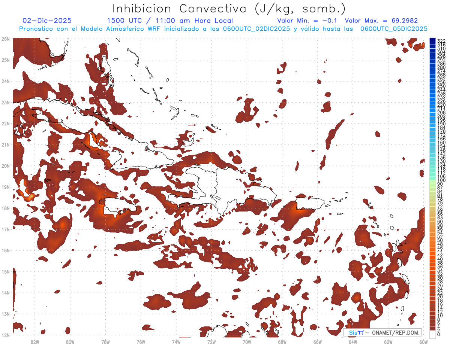450x347 pixels.
Task: Click the '100' value on the color scale
Action: (441, 180)
